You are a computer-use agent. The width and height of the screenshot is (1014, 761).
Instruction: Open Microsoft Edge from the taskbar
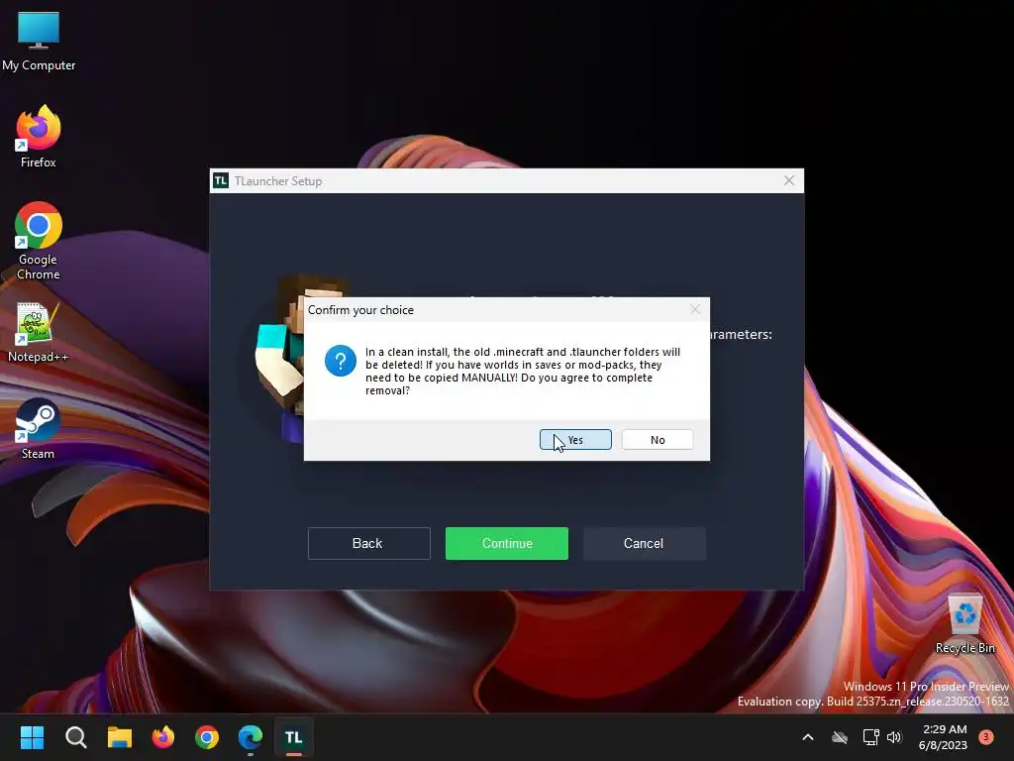click(251, 737)
